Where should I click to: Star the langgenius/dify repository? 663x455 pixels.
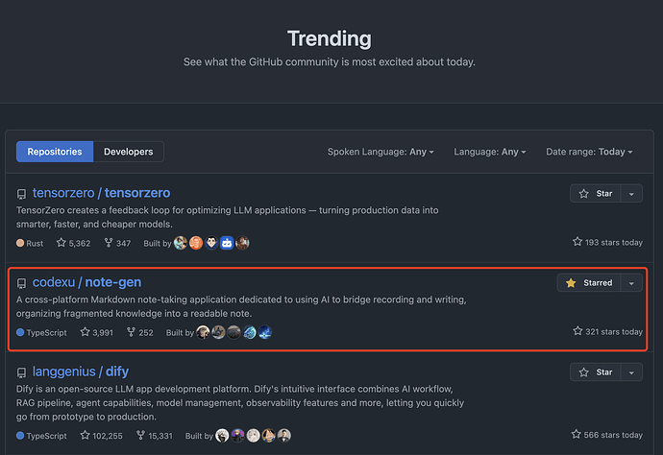coord(596,372)
